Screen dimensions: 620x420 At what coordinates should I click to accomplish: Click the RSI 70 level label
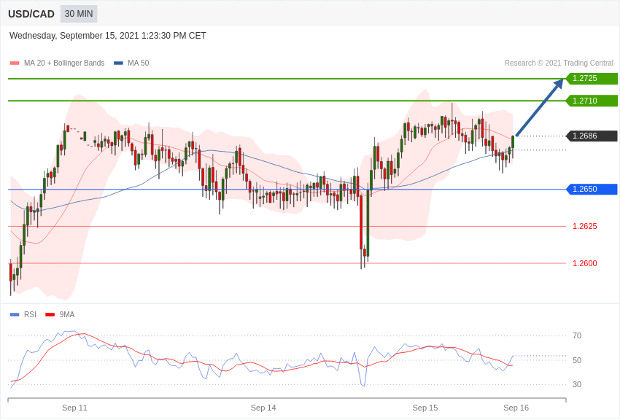(x=577, y=336)
